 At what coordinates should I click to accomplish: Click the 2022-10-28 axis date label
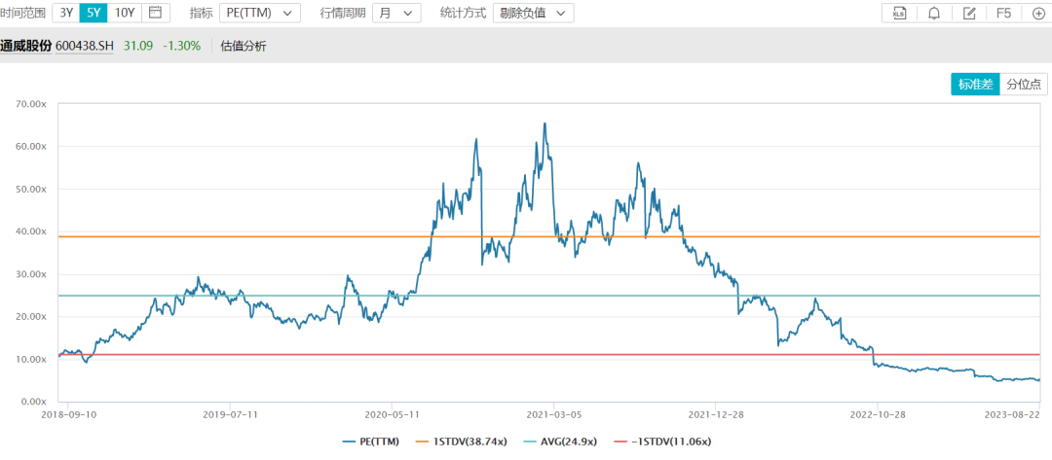click(x=878, y=414)
